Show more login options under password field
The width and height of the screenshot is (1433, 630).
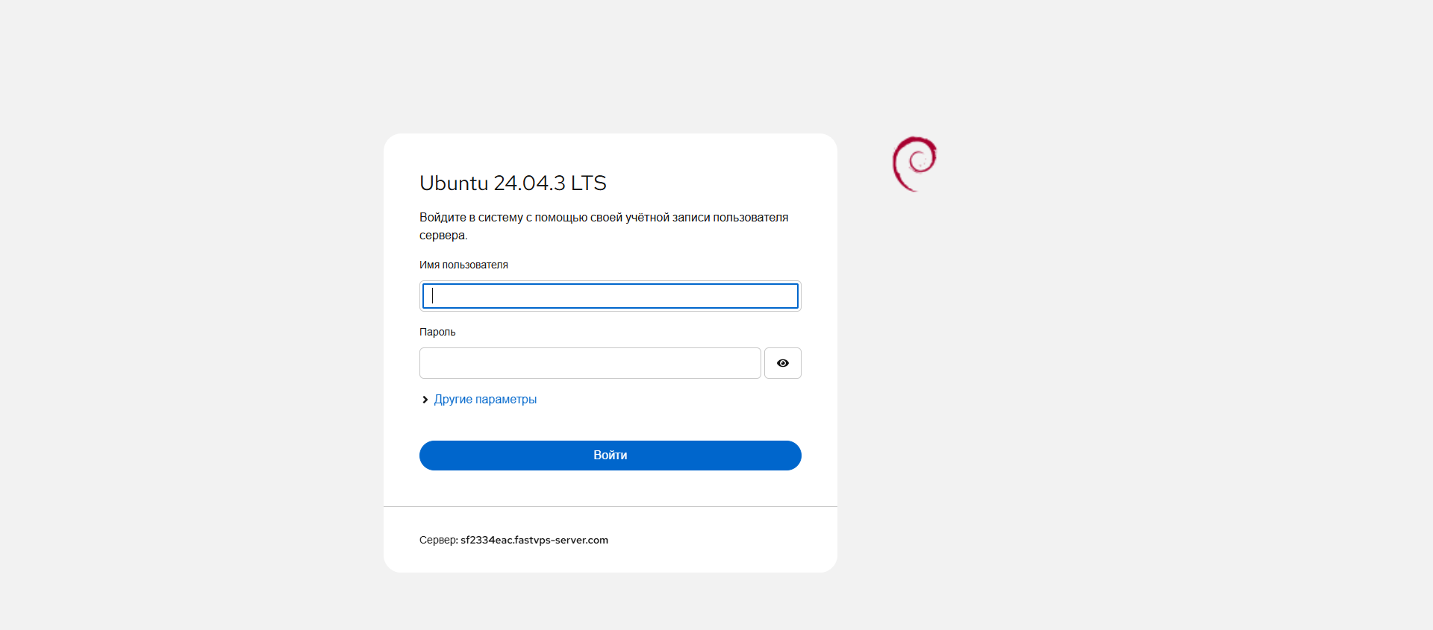point(485,400)
